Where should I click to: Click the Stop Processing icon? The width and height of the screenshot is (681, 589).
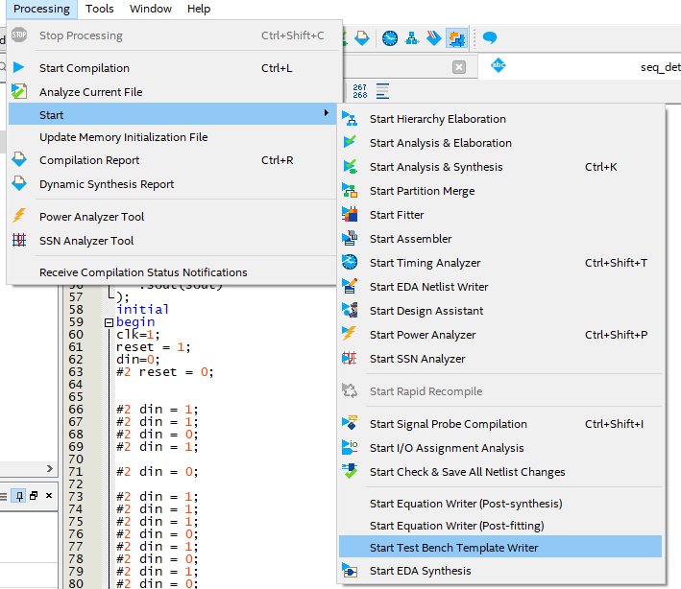point(19,35)
